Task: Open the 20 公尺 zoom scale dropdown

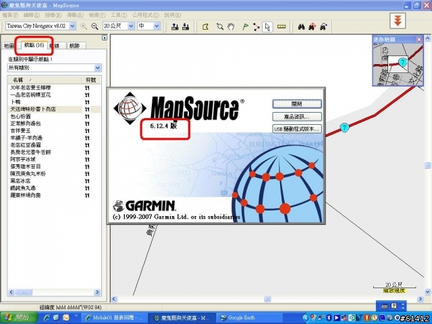Action: pos(131,26)
